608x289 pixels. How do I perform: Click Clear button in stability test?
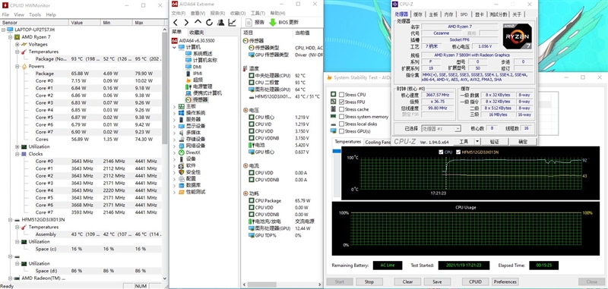coord(407,281)
